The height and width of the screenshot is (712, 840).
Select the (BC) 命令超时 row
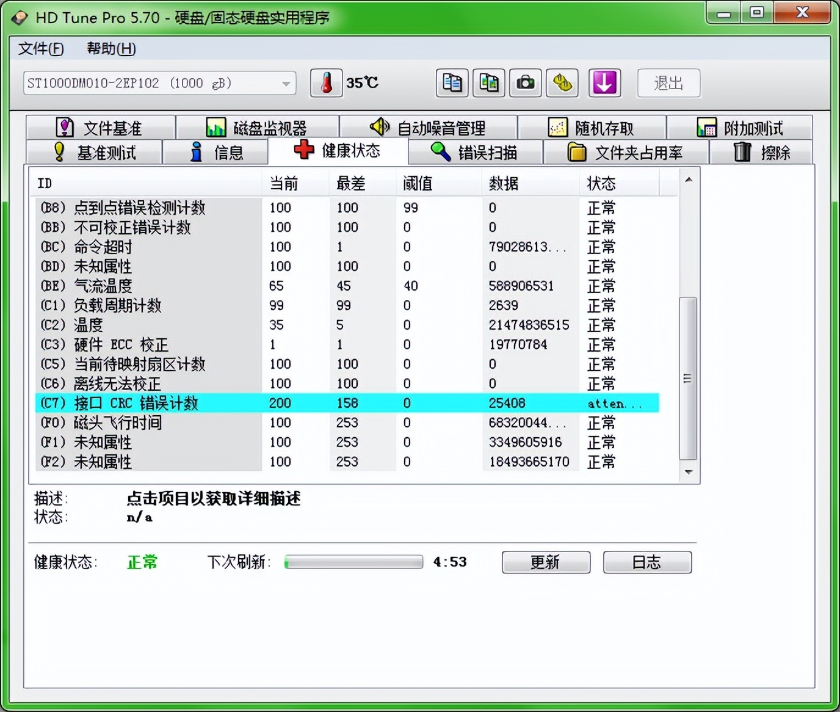pos(347,247)
